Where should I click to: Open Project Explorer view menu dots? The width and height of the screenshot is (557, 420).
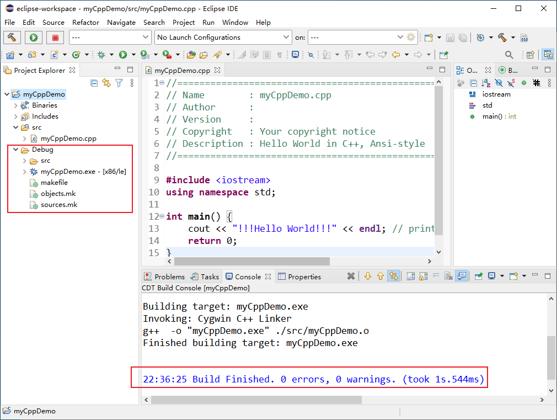tap(132, 83)
